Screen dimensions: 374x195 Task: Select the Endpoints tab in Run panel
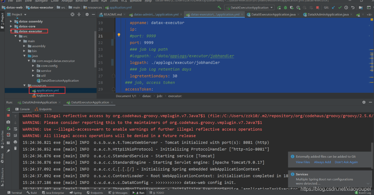tap(43, 109)
